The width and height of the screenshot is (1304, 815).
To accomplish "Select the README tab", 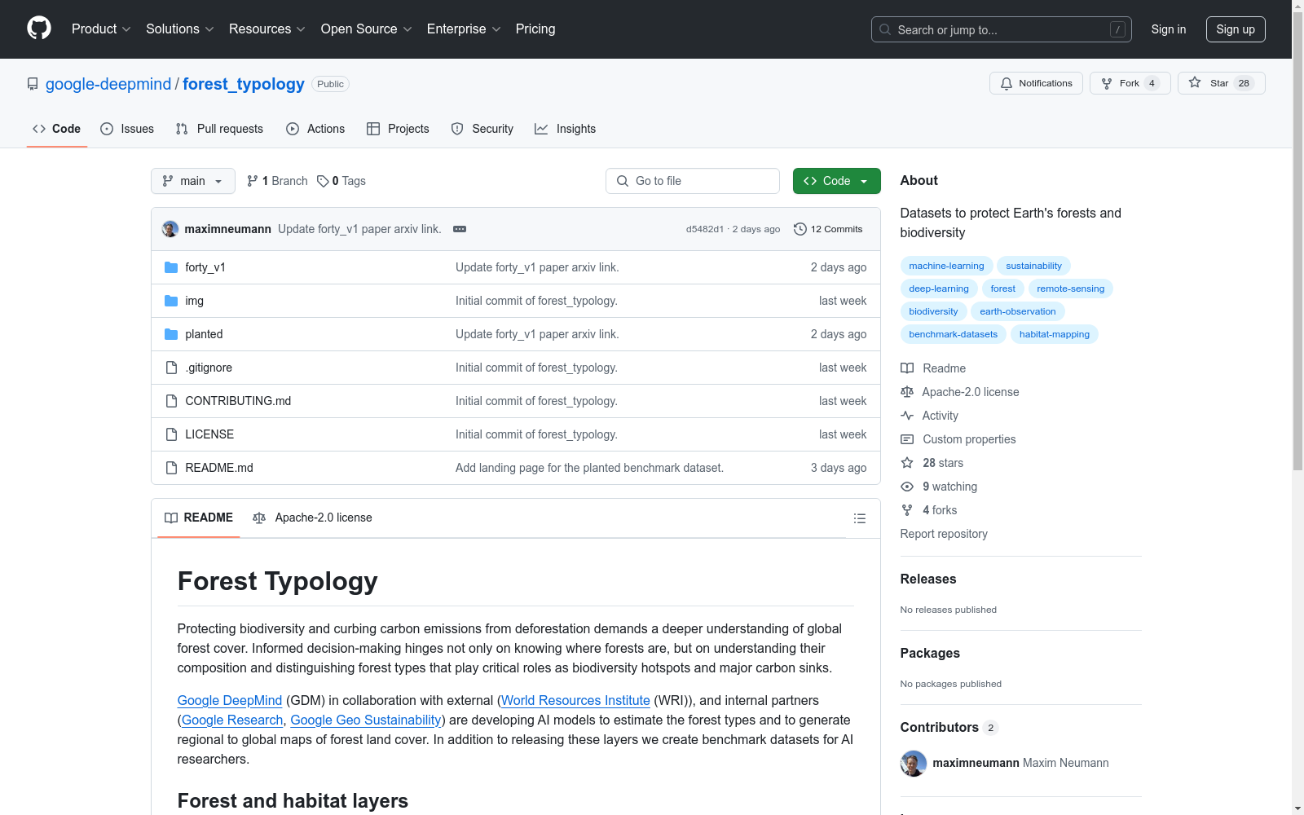I will (x=199, y=518).
